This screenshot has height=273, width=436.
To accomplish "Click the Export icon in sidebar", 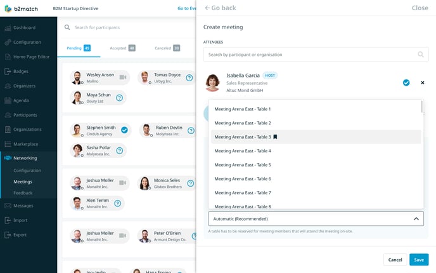I will [x=8, y=235].
